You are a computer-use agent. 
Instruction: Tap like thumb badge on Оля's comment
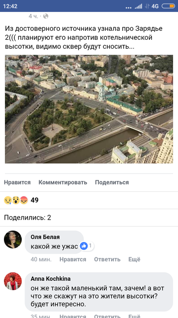84,246
